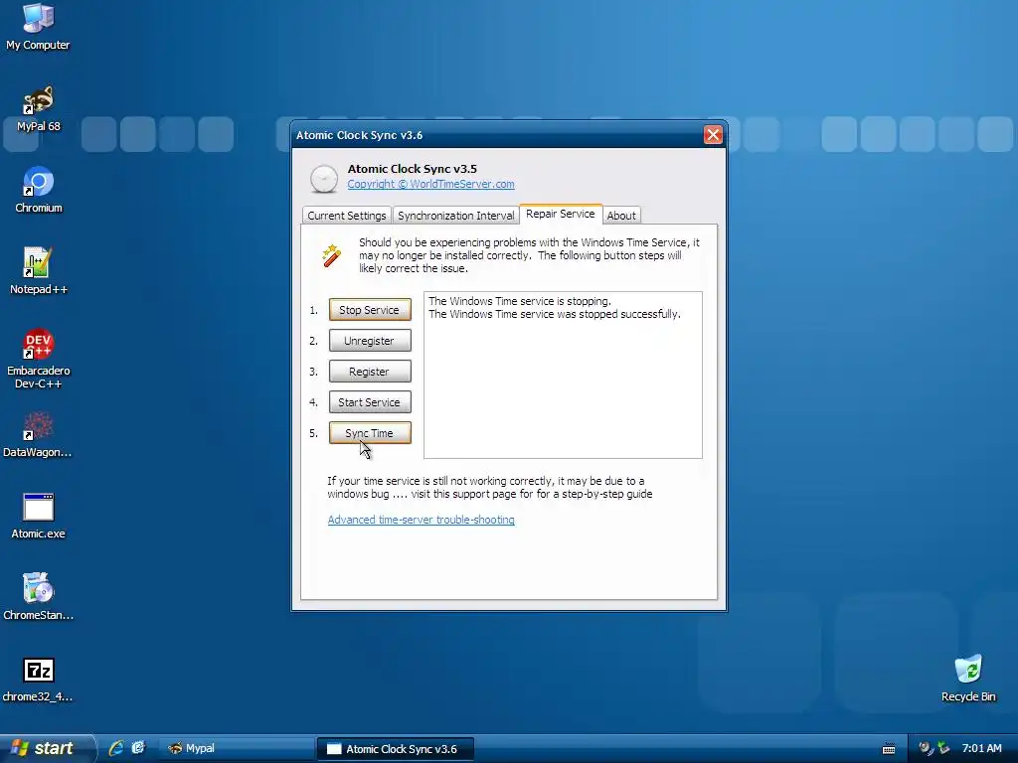Click inside the service output log box
1018x763 pixels.
pyautogui.click(x=563, y=375)
